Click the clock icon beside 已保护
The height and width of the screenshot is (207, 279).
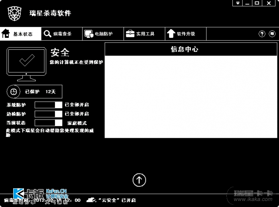[14, 92]
